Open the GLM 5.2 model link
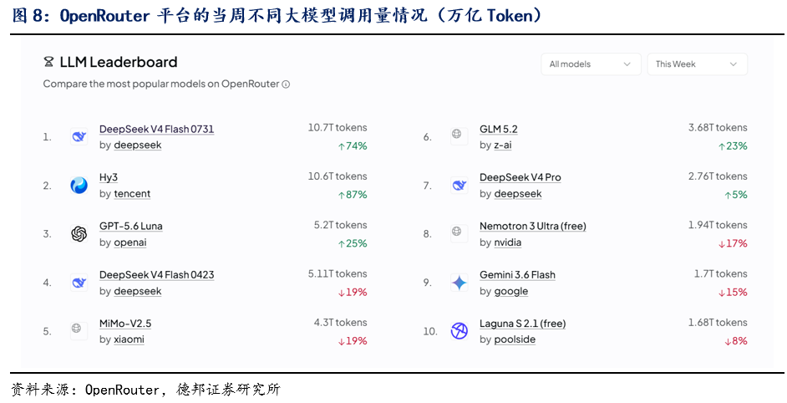This screenshot has width=787, height=403. (499, 129)
